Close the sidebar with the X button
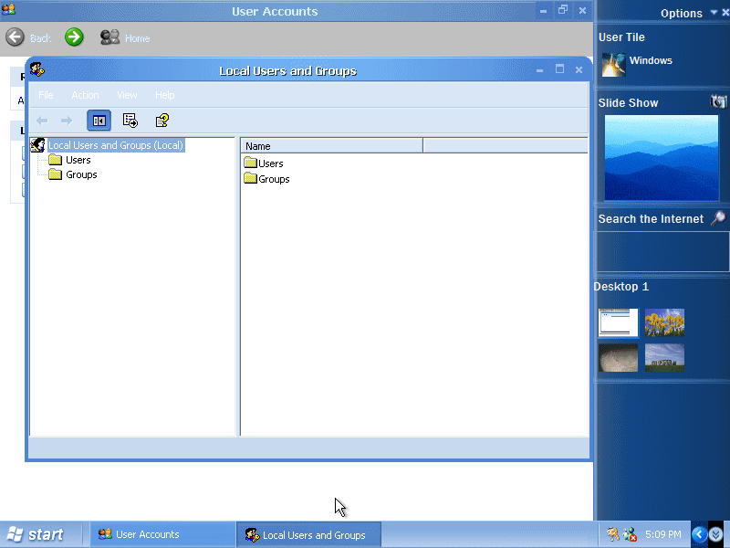Image resolution: width=730 pixels, height=548 pixels. coord(725,13)
